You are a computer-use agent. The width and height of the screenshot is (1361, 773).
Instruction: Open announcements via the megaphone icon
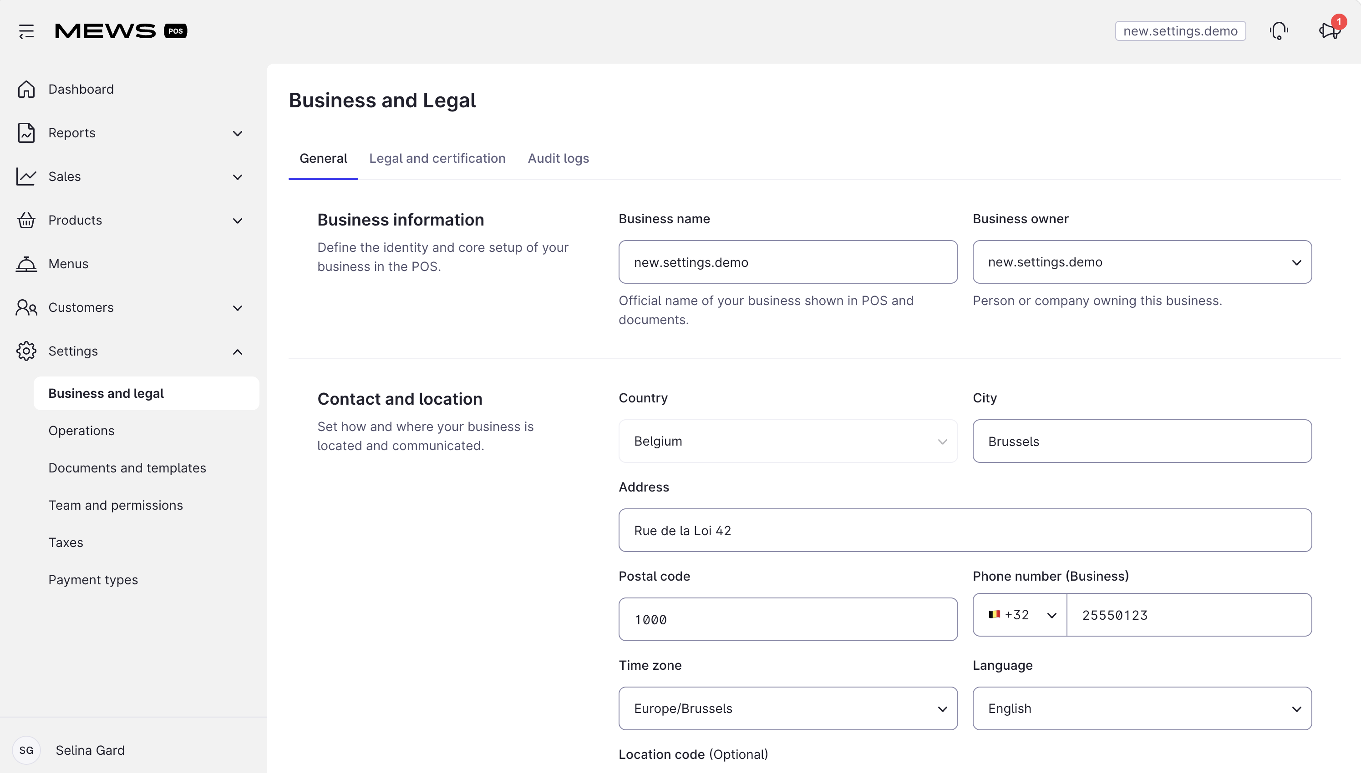[1330, 31]
